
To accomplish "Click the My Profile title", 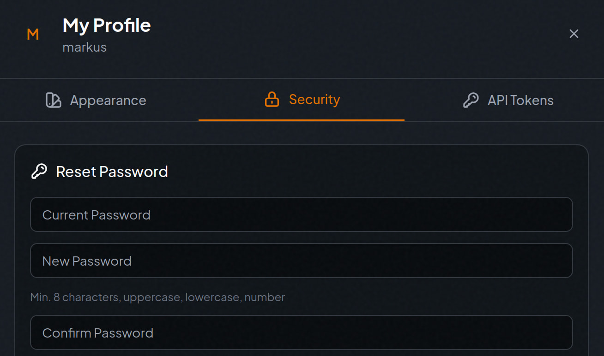I will pyautogui.click(x=107, y=25).
